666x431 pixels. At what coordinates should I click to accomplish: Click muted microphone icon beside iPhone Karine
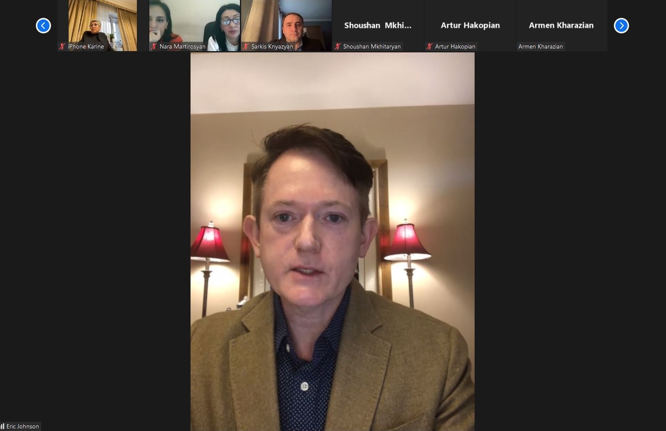pyautogui.click(x=63, y=46)
